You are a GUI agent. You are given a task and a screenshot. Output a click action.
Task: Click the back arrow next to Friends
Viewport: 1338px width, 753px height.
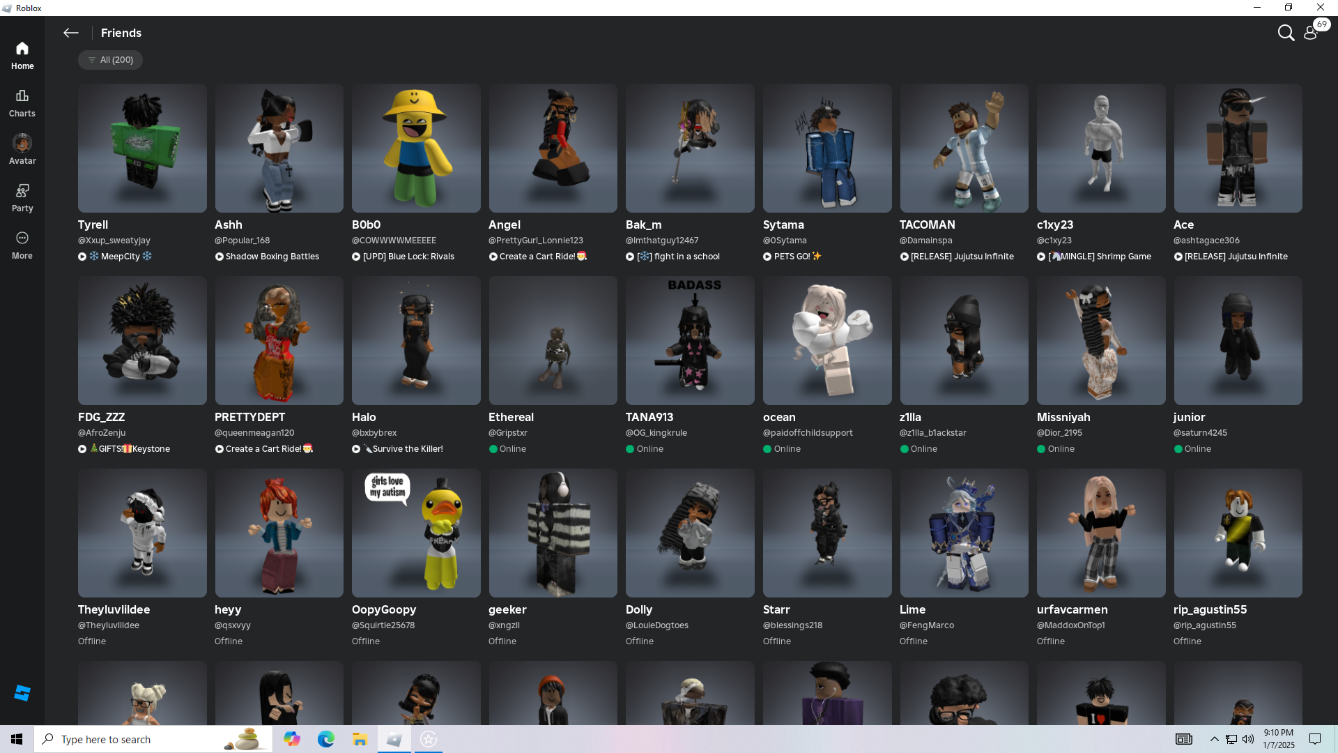70,33
